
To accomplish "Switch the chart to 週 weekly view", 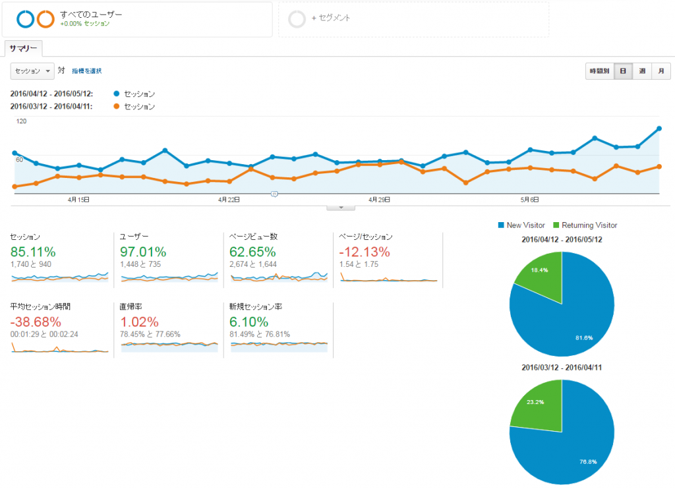I will point(642,71).
